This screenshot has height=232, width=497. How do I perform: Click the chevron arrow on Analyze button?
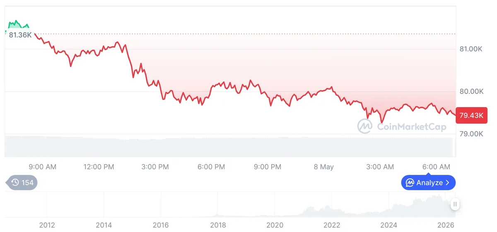[448, 182]
